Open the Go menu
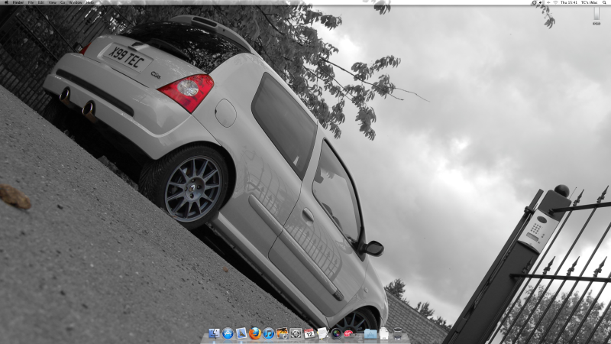The width and height of the screenshot is (611, 344). click(x=63, y=2)
